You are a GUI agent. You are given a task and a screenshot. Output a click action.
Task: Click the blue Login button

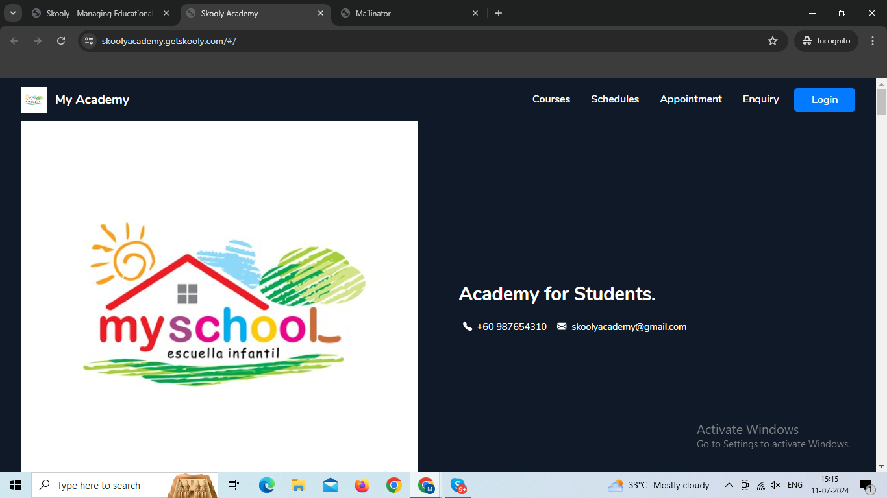pos(825,100)
